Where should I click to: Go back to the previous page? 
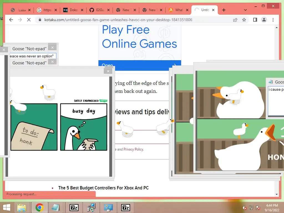point(11,20)
